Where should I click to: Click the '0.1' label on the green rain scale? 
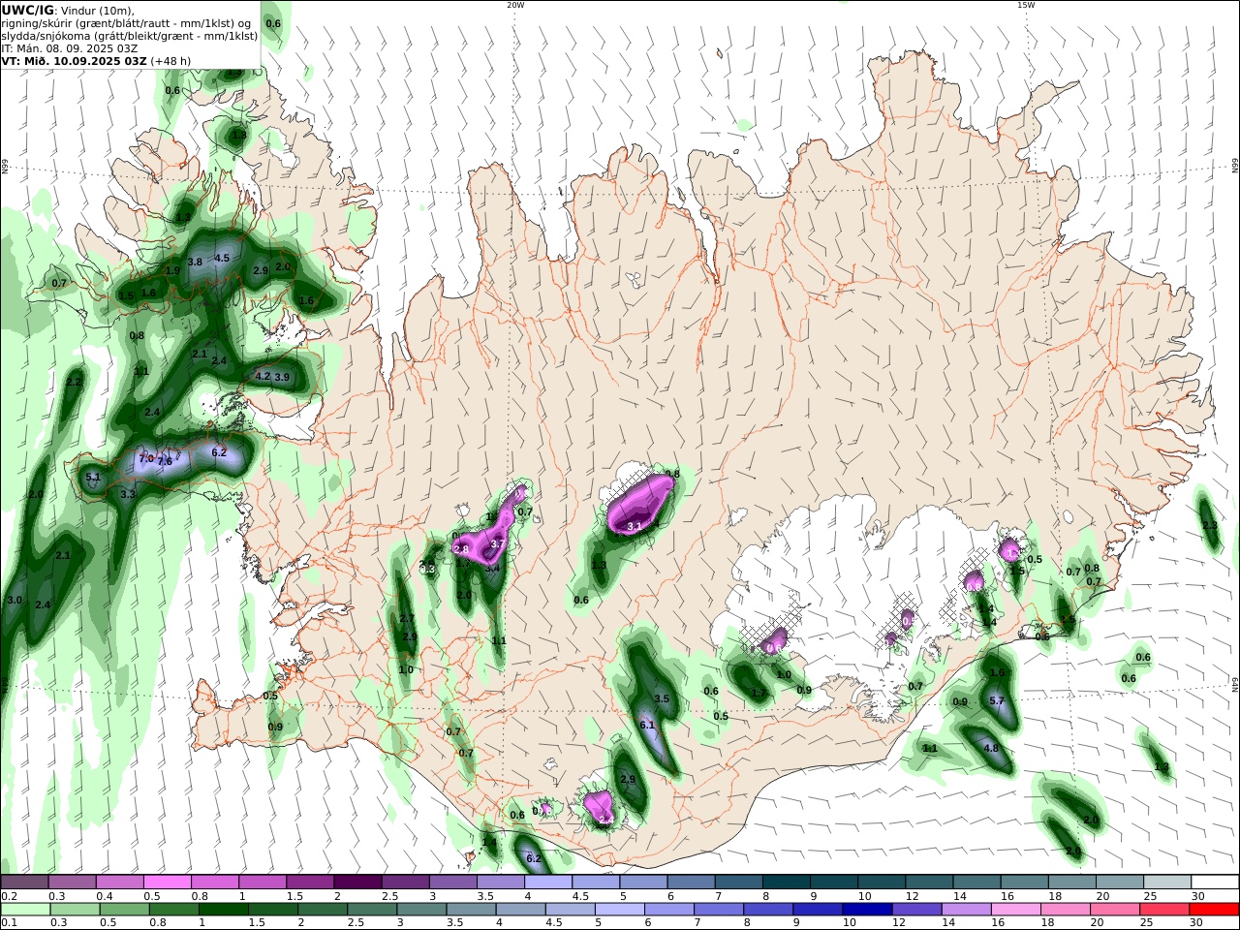coord(9,923)
